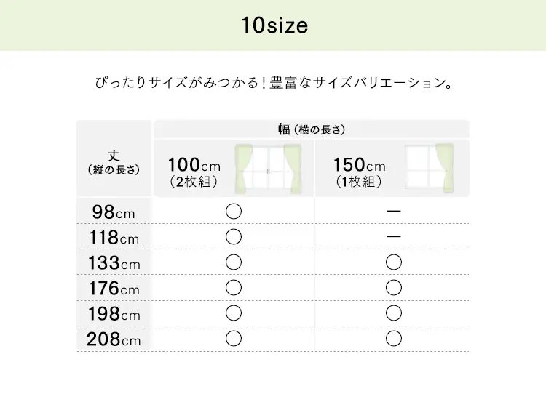
Task: Select the circle for 198cm length, 150cm width
Action: pos(394,313)
